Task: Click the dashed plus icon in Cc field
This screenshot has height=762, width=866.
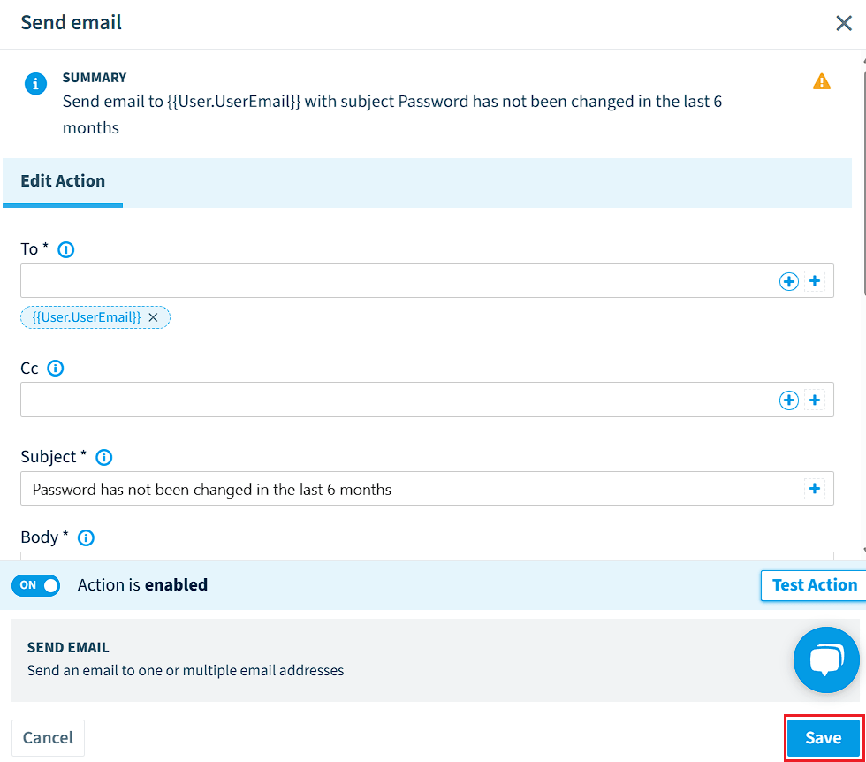Action: coord(815,400)
